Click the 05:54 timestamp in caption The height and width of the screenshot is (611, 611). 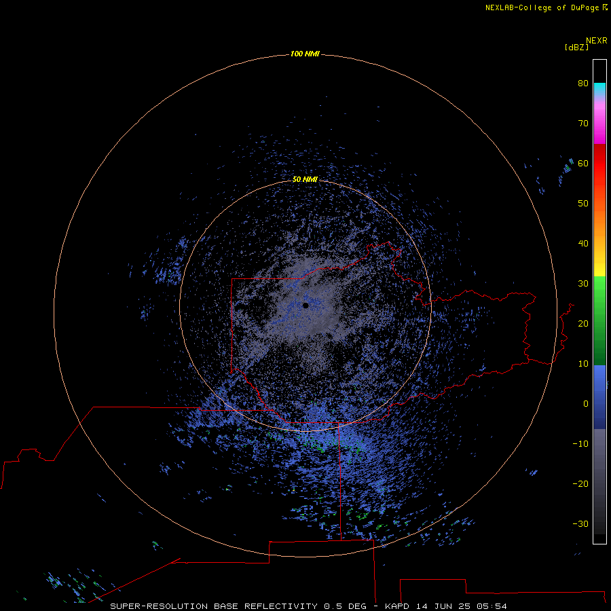tap(492, 606)
